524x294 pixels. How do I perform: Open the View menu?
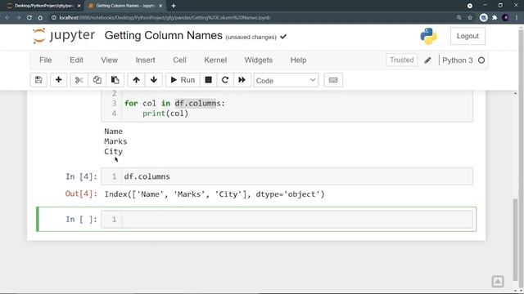click(109, 60)
